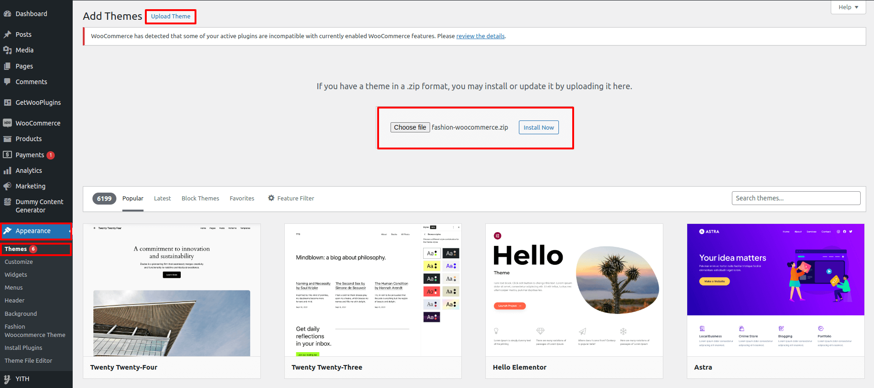Image resolution: width=874 pixels, height=388 pixels.
Task: Click the Marketing megaphone icon
Action: (7, 186)
